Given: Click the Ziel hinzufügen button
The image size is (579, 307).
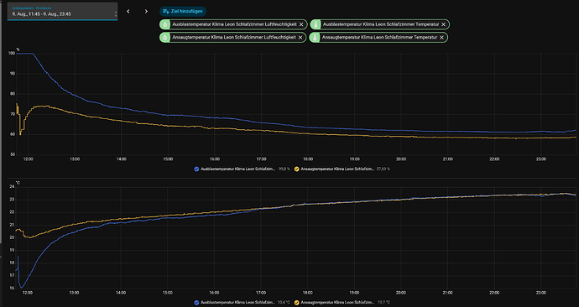Looking at the screenshot, I should click(183, 12).
